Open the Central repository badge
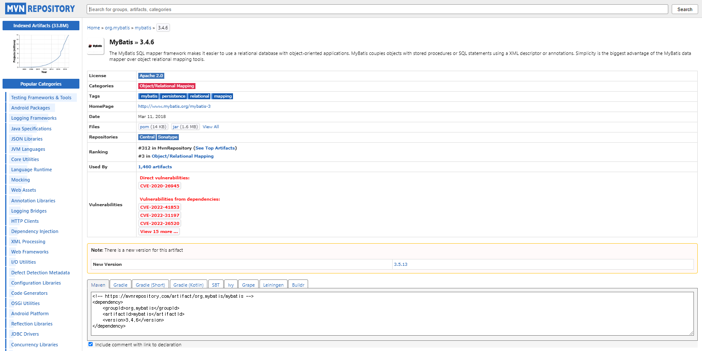Screen dimensions: 702x351 (147, 137)
